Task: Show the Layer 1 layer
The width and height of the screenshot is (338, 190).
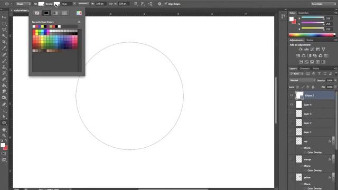Action: point(292,132)
